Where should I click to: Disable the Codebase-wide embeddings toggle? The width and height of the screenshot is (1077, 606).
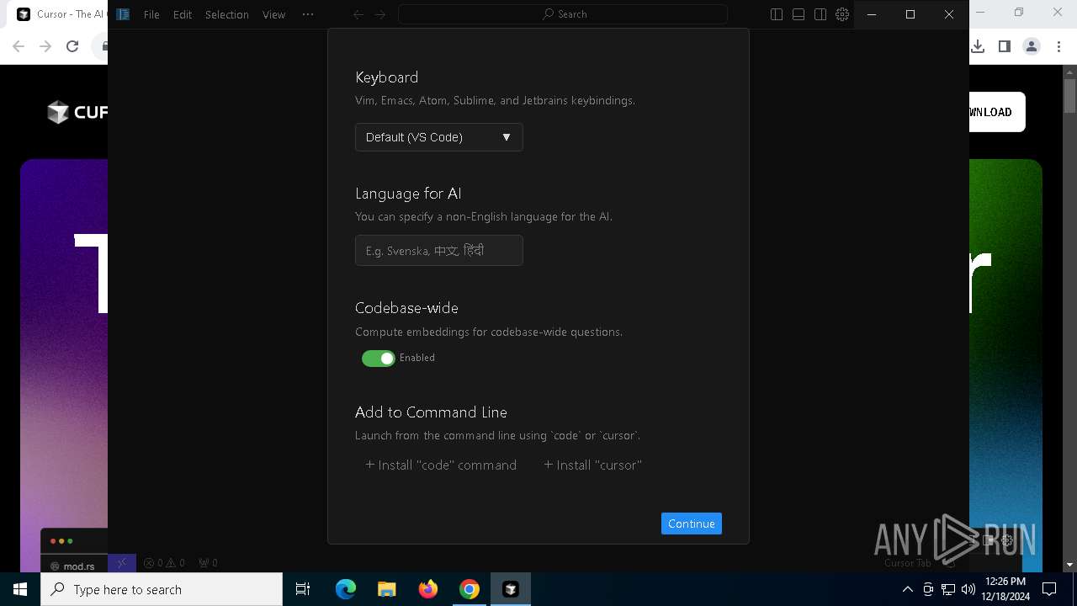(379, 359)
